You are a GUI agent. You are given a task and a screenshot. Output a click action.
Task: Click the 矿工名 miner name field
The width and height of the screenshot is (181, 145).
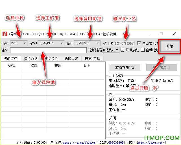(x=125, y=43)
